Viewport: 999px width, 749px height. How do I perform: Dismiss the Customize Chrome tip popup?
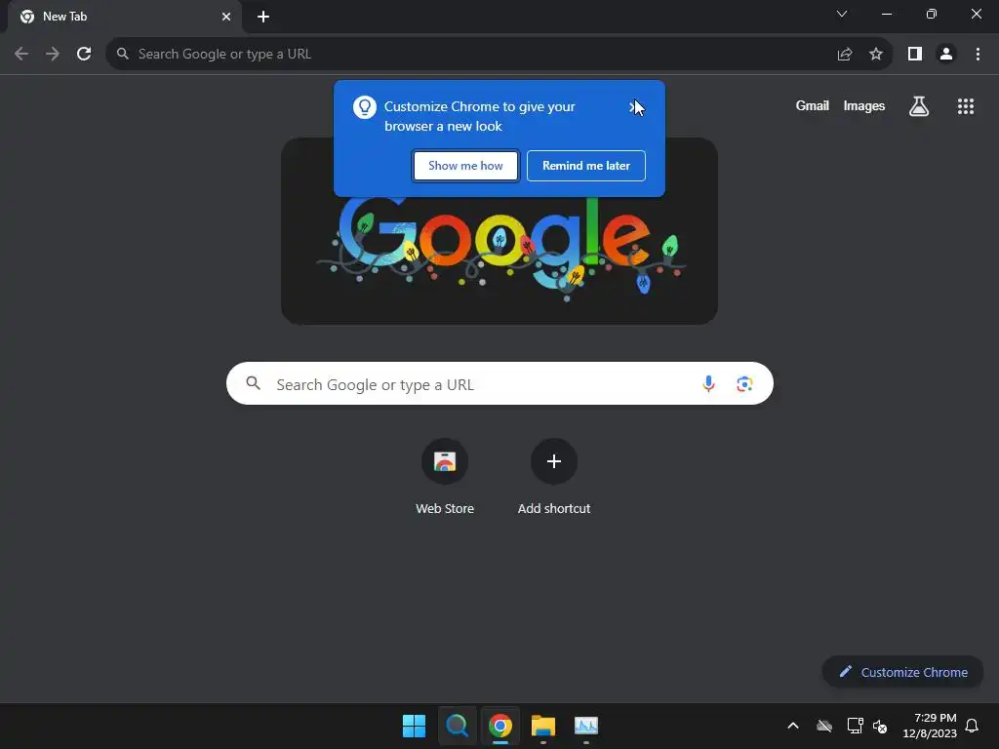tap(633, 107)
